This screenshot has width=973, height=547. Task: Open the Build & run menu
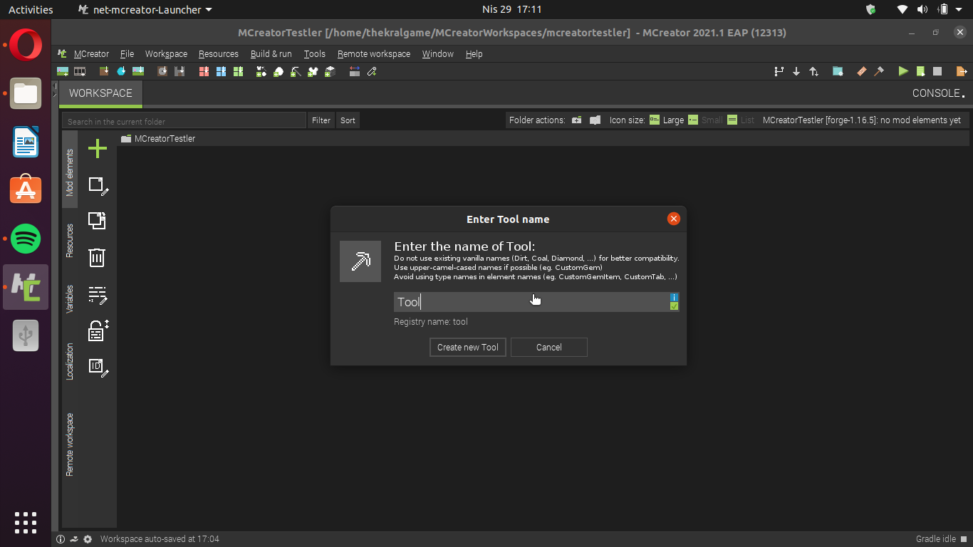(x=271, y=54)
